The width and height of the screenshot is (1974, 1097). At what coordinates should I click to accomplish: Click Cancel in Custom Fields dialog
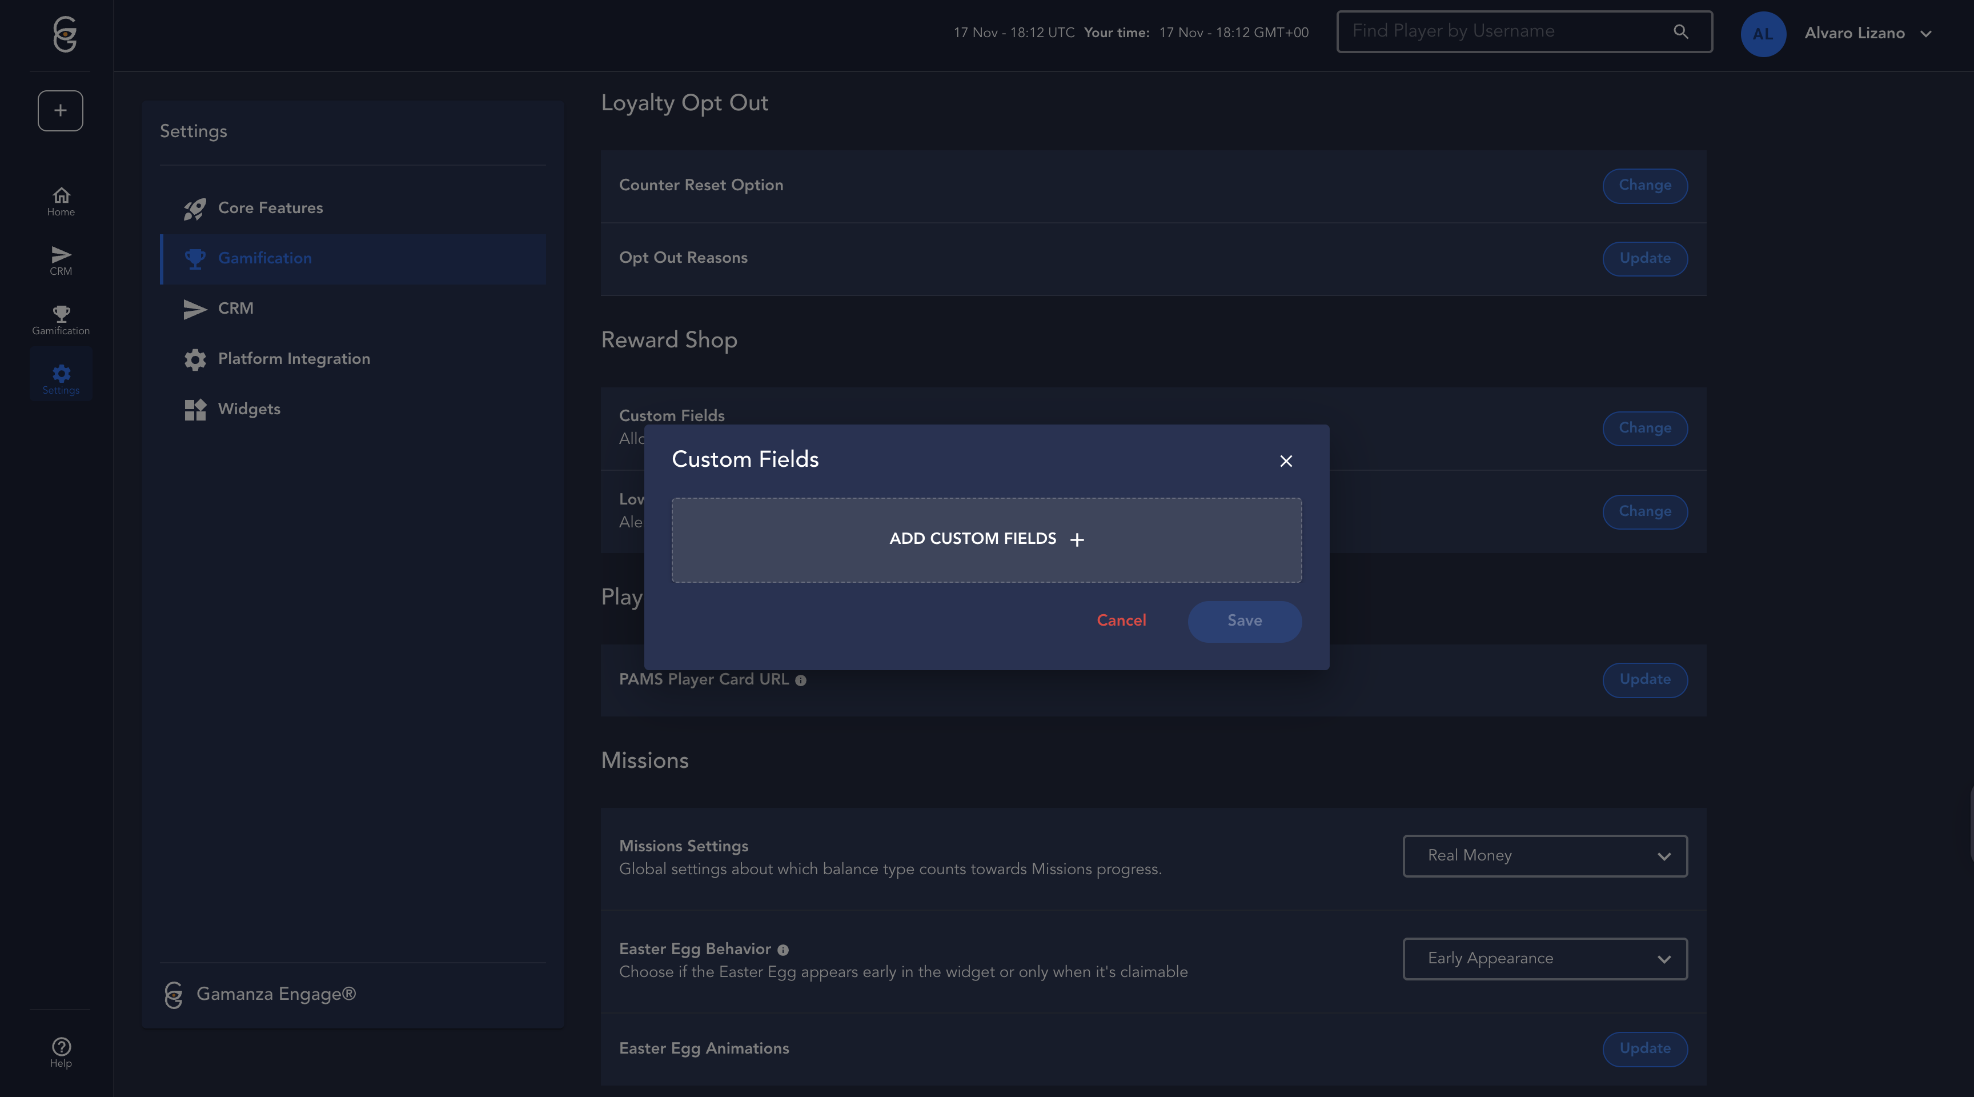pos(1121,620)
